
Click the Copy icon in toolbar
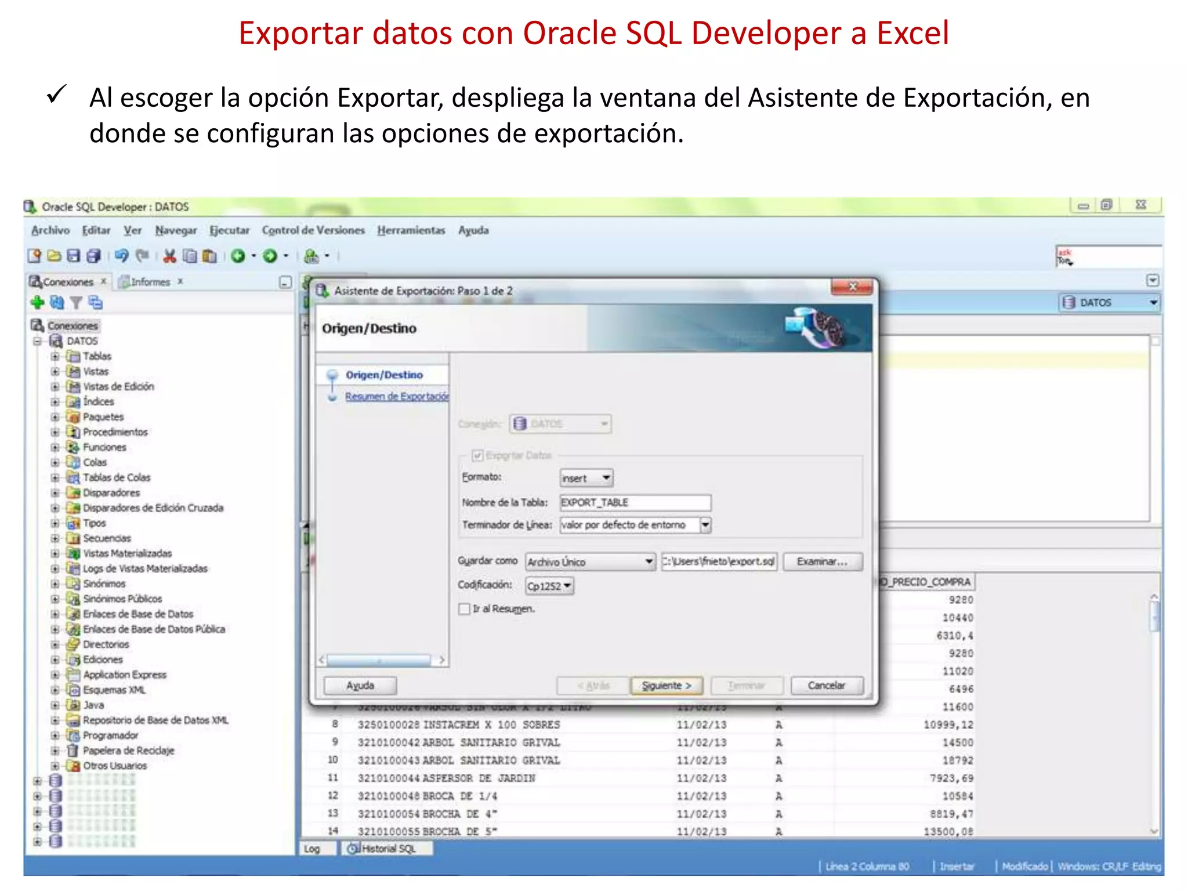(190, 256)
